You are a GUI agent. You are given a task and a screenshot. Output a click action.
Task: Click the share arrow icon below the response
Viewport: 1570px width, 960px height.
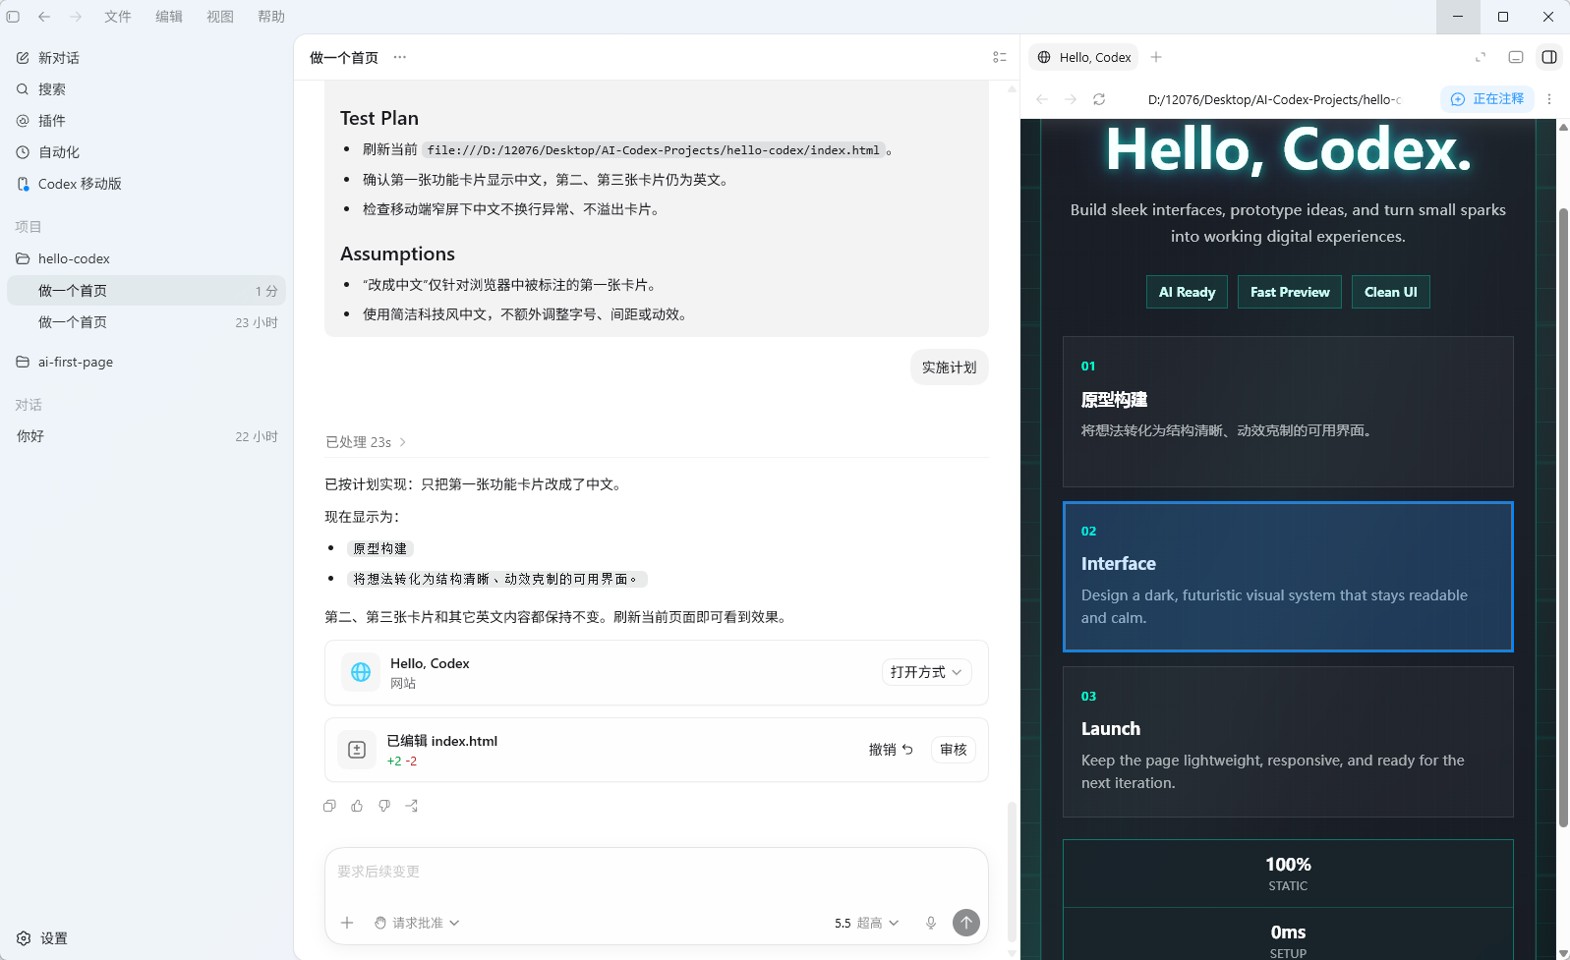click(412, 806)
